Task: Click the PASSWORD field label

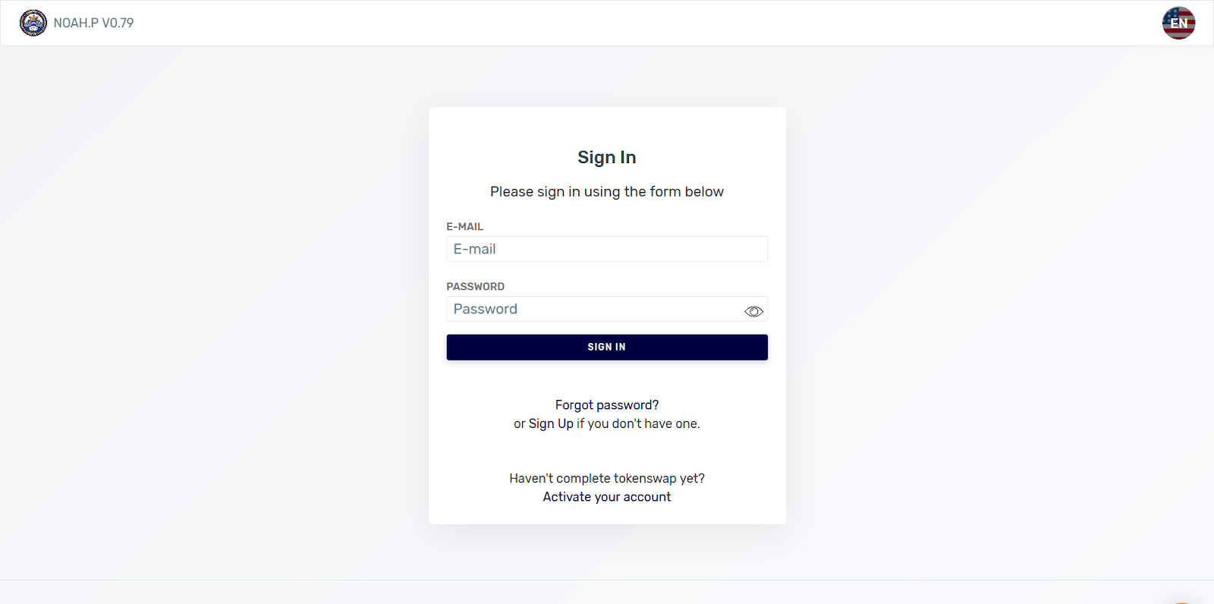Action: point(475,287)
